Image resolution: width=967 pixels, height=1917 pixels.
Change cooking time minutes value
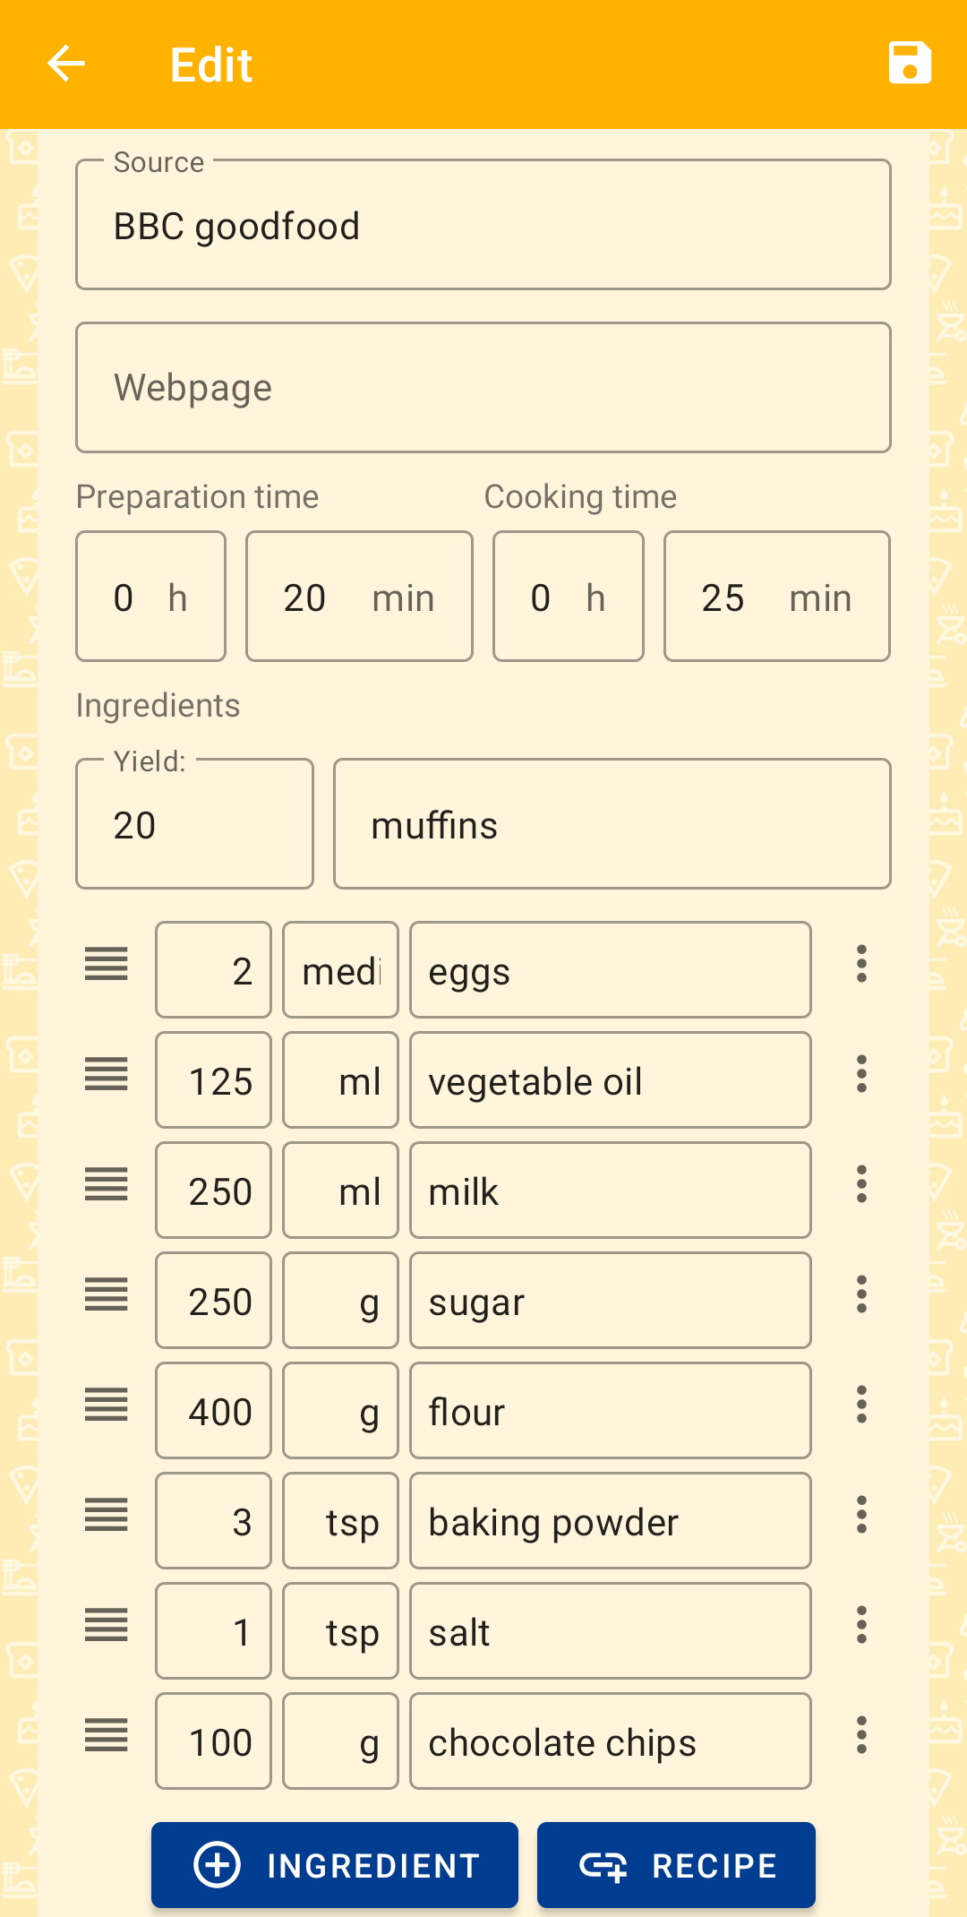(x=776, y=597)
